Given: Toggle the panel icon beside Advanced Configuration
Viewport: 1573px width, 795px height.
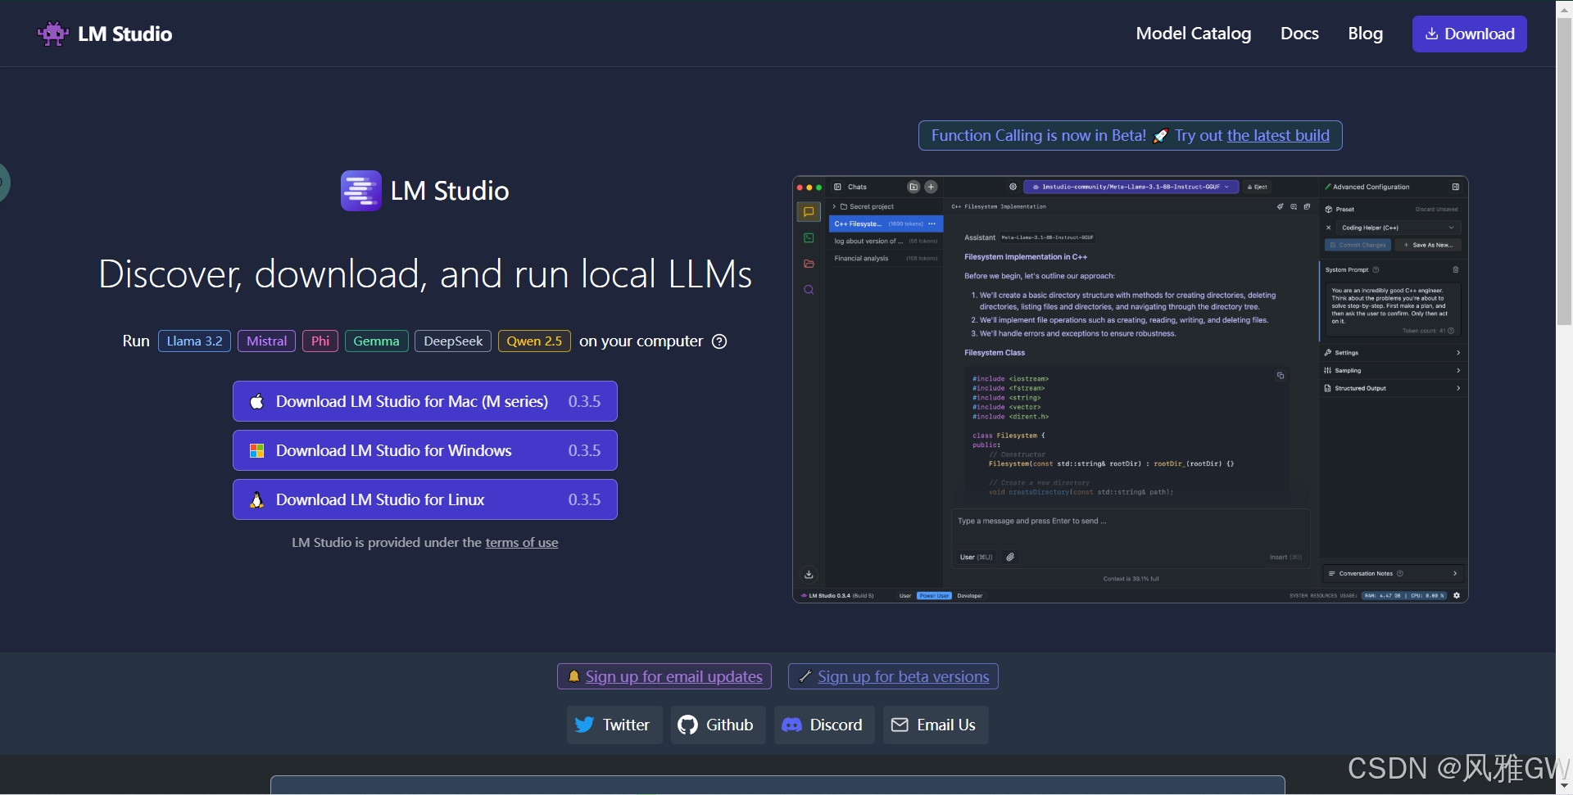Looking at the screenshot, I should coord(1455,187).
